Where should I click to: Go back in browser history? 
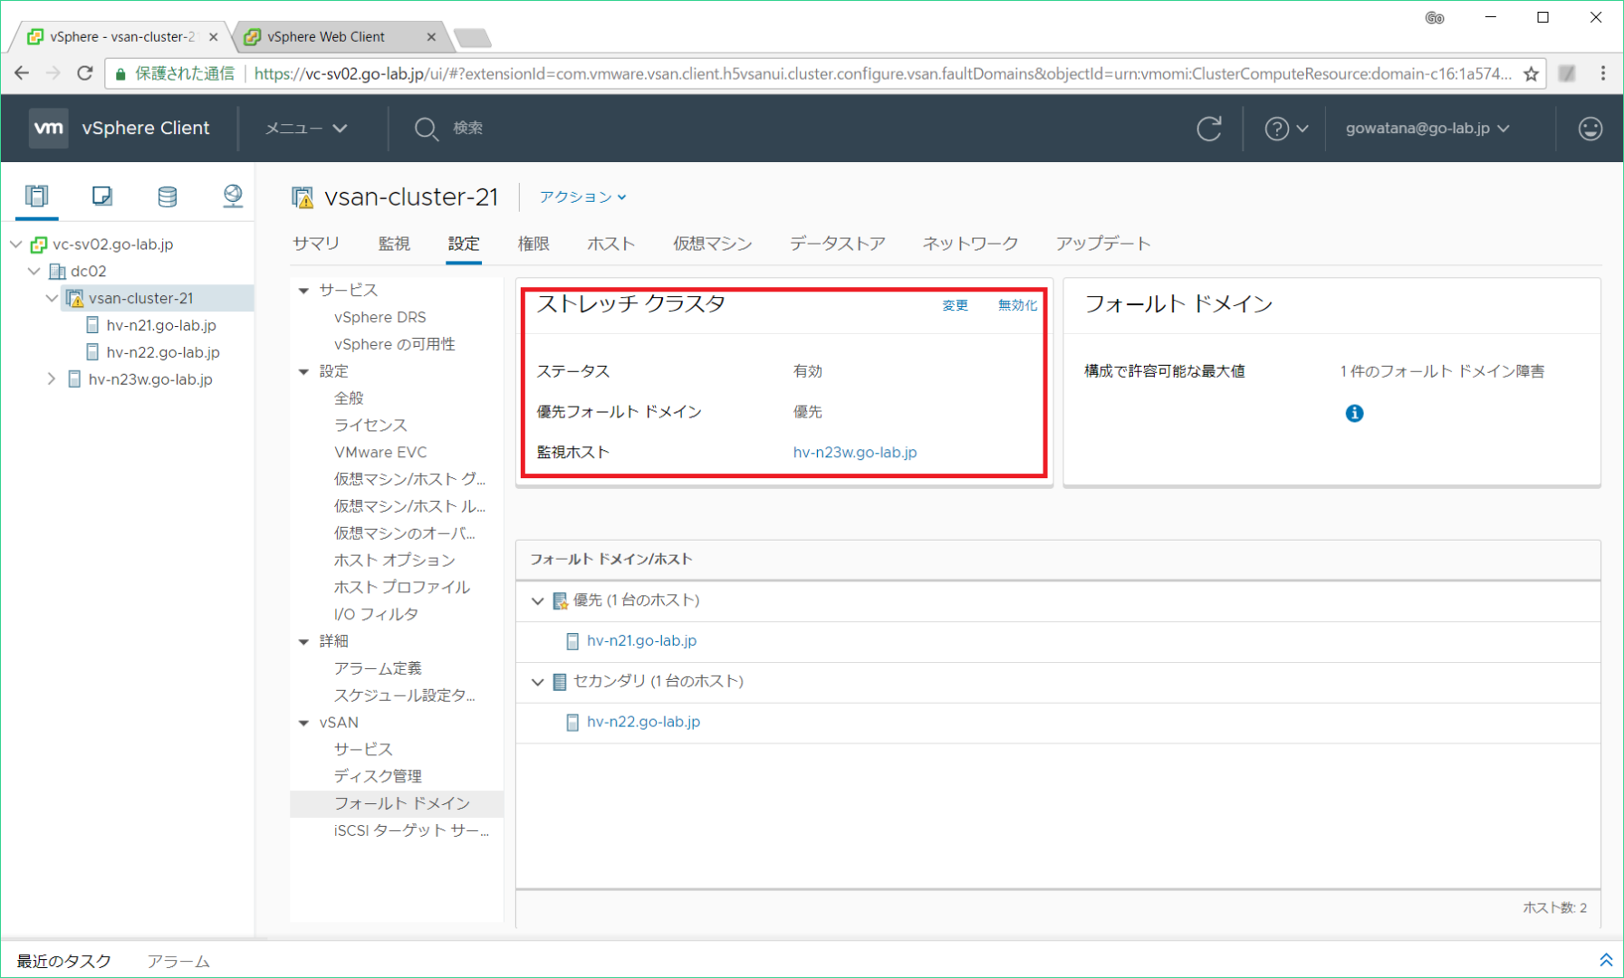click(x=22, y=73)
